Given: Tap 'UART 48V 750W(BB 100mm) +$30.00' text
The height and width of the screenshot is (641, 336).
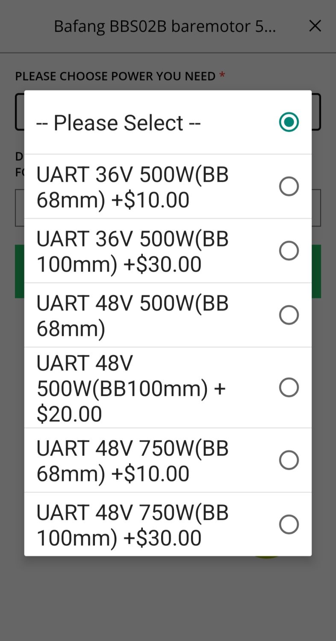Looking at the screenshot, I should [x=133, y=525].
